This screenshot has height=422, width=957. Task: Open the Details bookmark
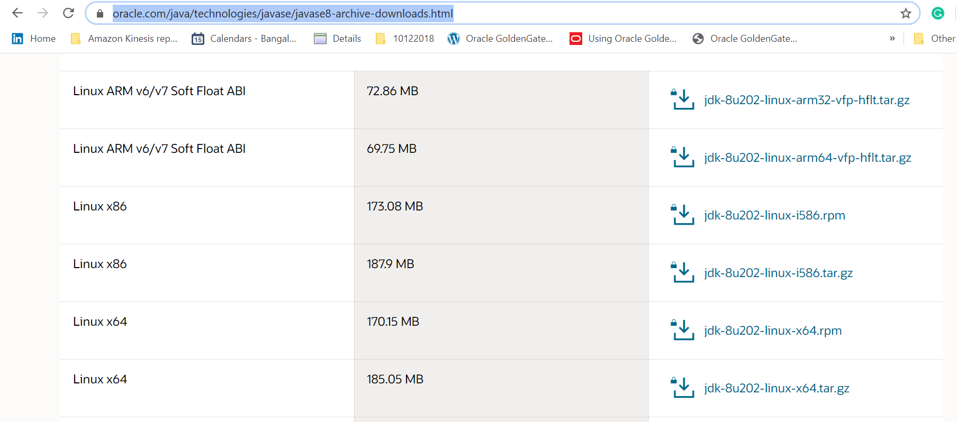pyautogui.click(x=338, y=39)
